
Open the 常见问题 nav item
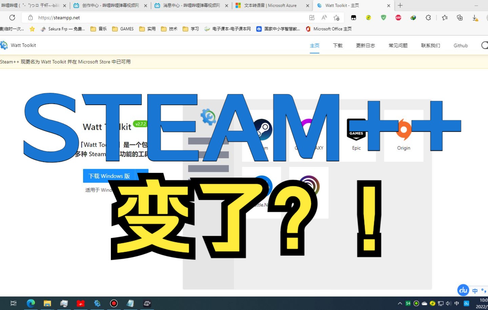[398, 45]
